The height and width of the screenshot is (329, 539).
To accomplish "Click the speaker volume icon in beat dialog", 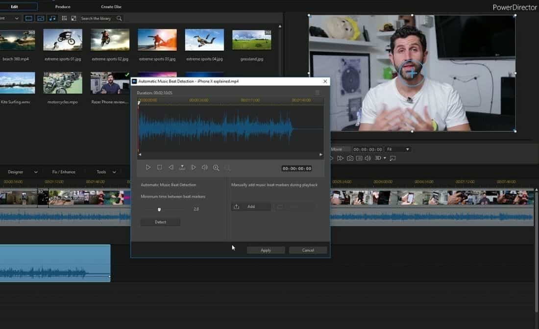I will (x=204, y=167).
